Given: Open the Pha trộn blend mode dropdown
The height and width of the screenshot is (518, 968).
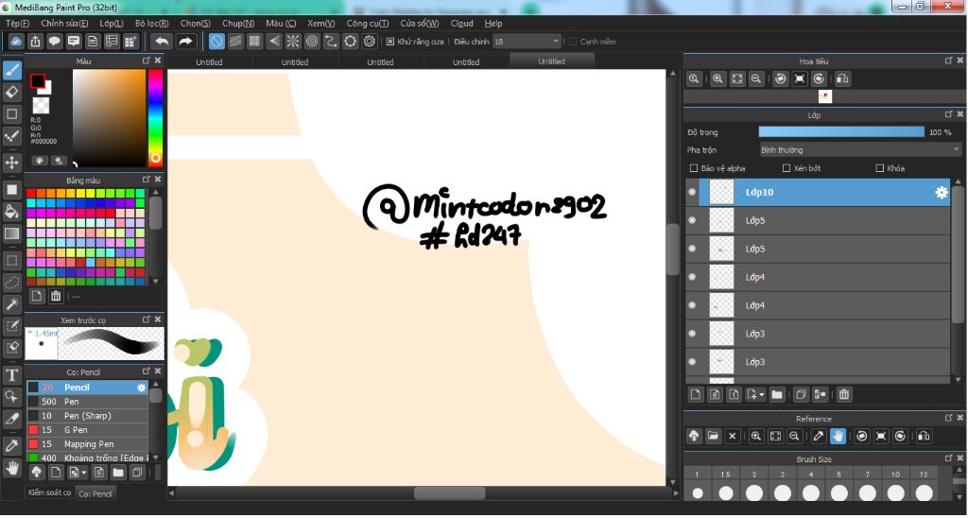Looking at the screenshot, I should pos(860,150).
